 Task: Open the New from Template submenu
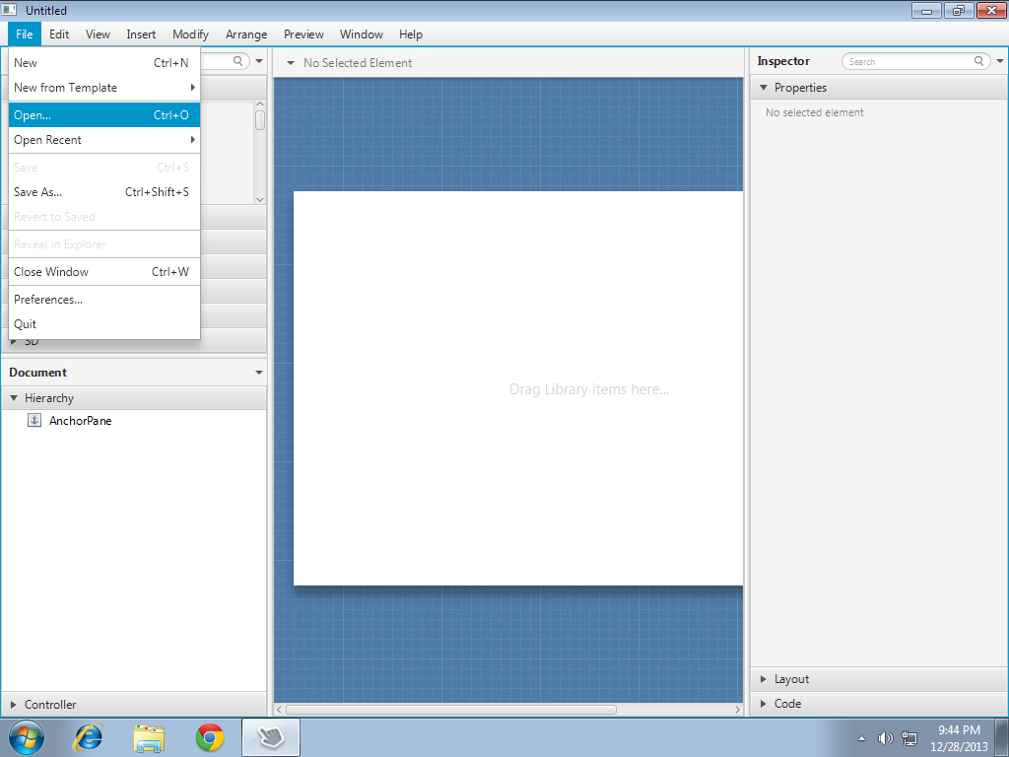65,88
